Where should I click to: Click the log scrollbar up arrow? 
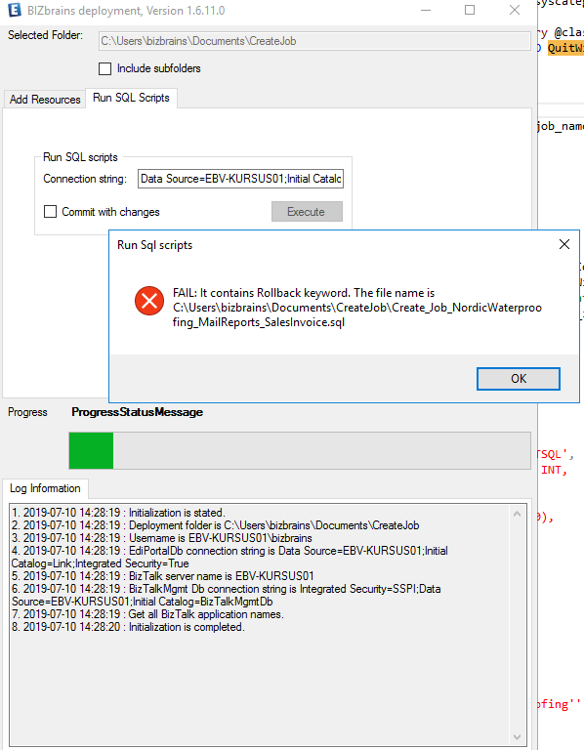coord(517,515)
